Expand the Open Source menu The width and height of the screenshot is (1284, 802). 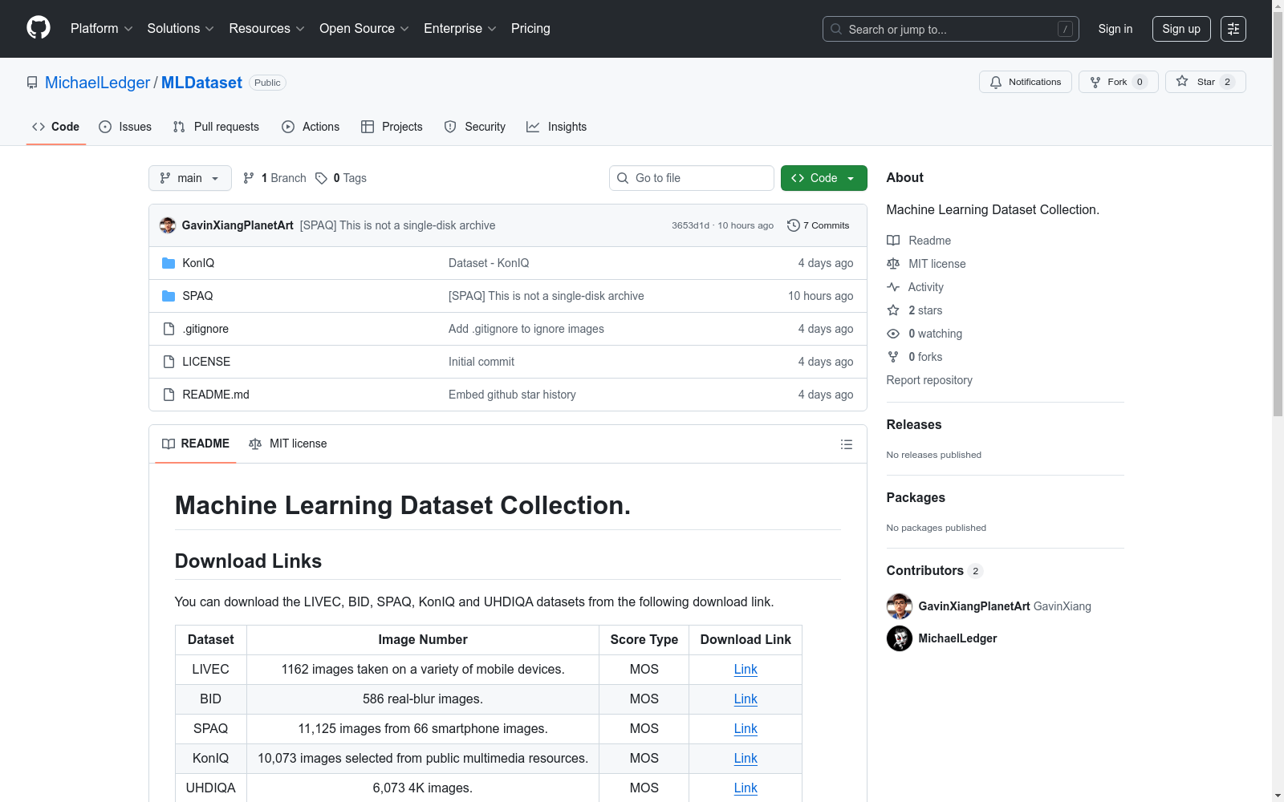coord(364,29)
